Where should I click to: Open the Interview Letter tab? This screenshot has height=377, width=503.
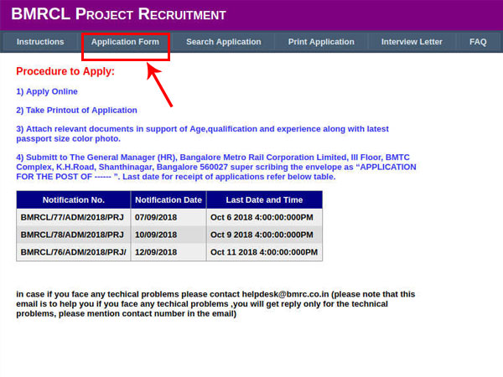[x=412, y=42]
